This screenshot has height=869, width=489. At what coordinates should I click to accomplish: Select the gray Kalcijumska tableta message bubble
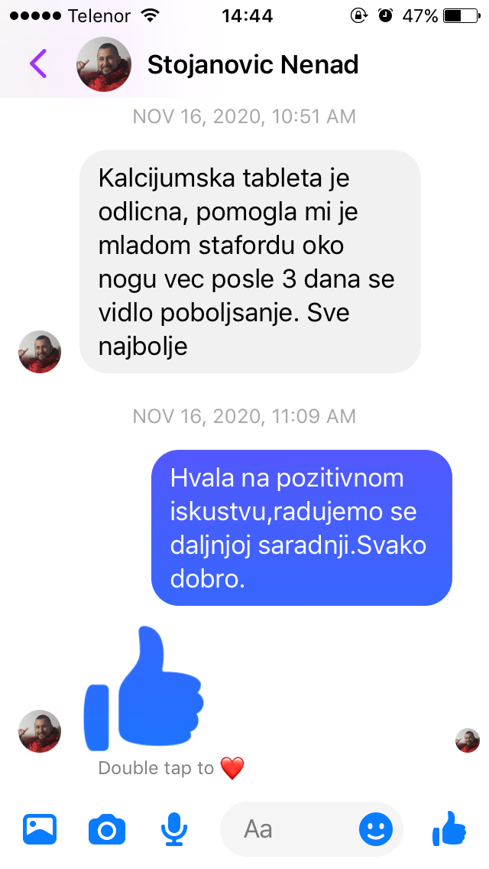tap(251, 262)
